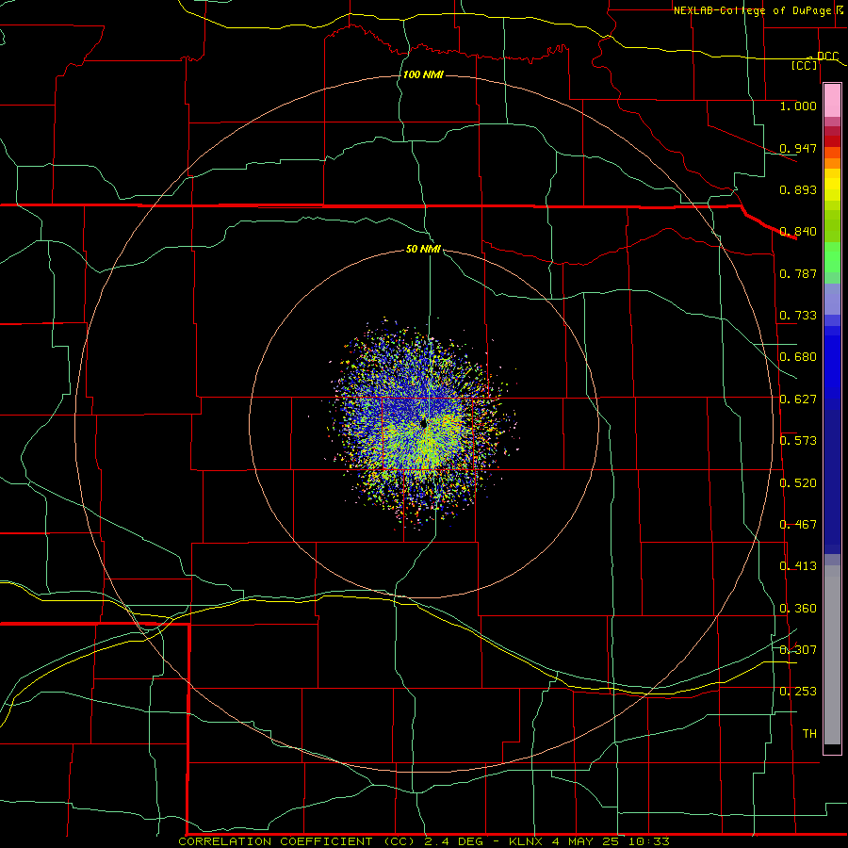The image size is (848, 848).
Task: Click the TH label on the color scale
Action: [809, 734]
